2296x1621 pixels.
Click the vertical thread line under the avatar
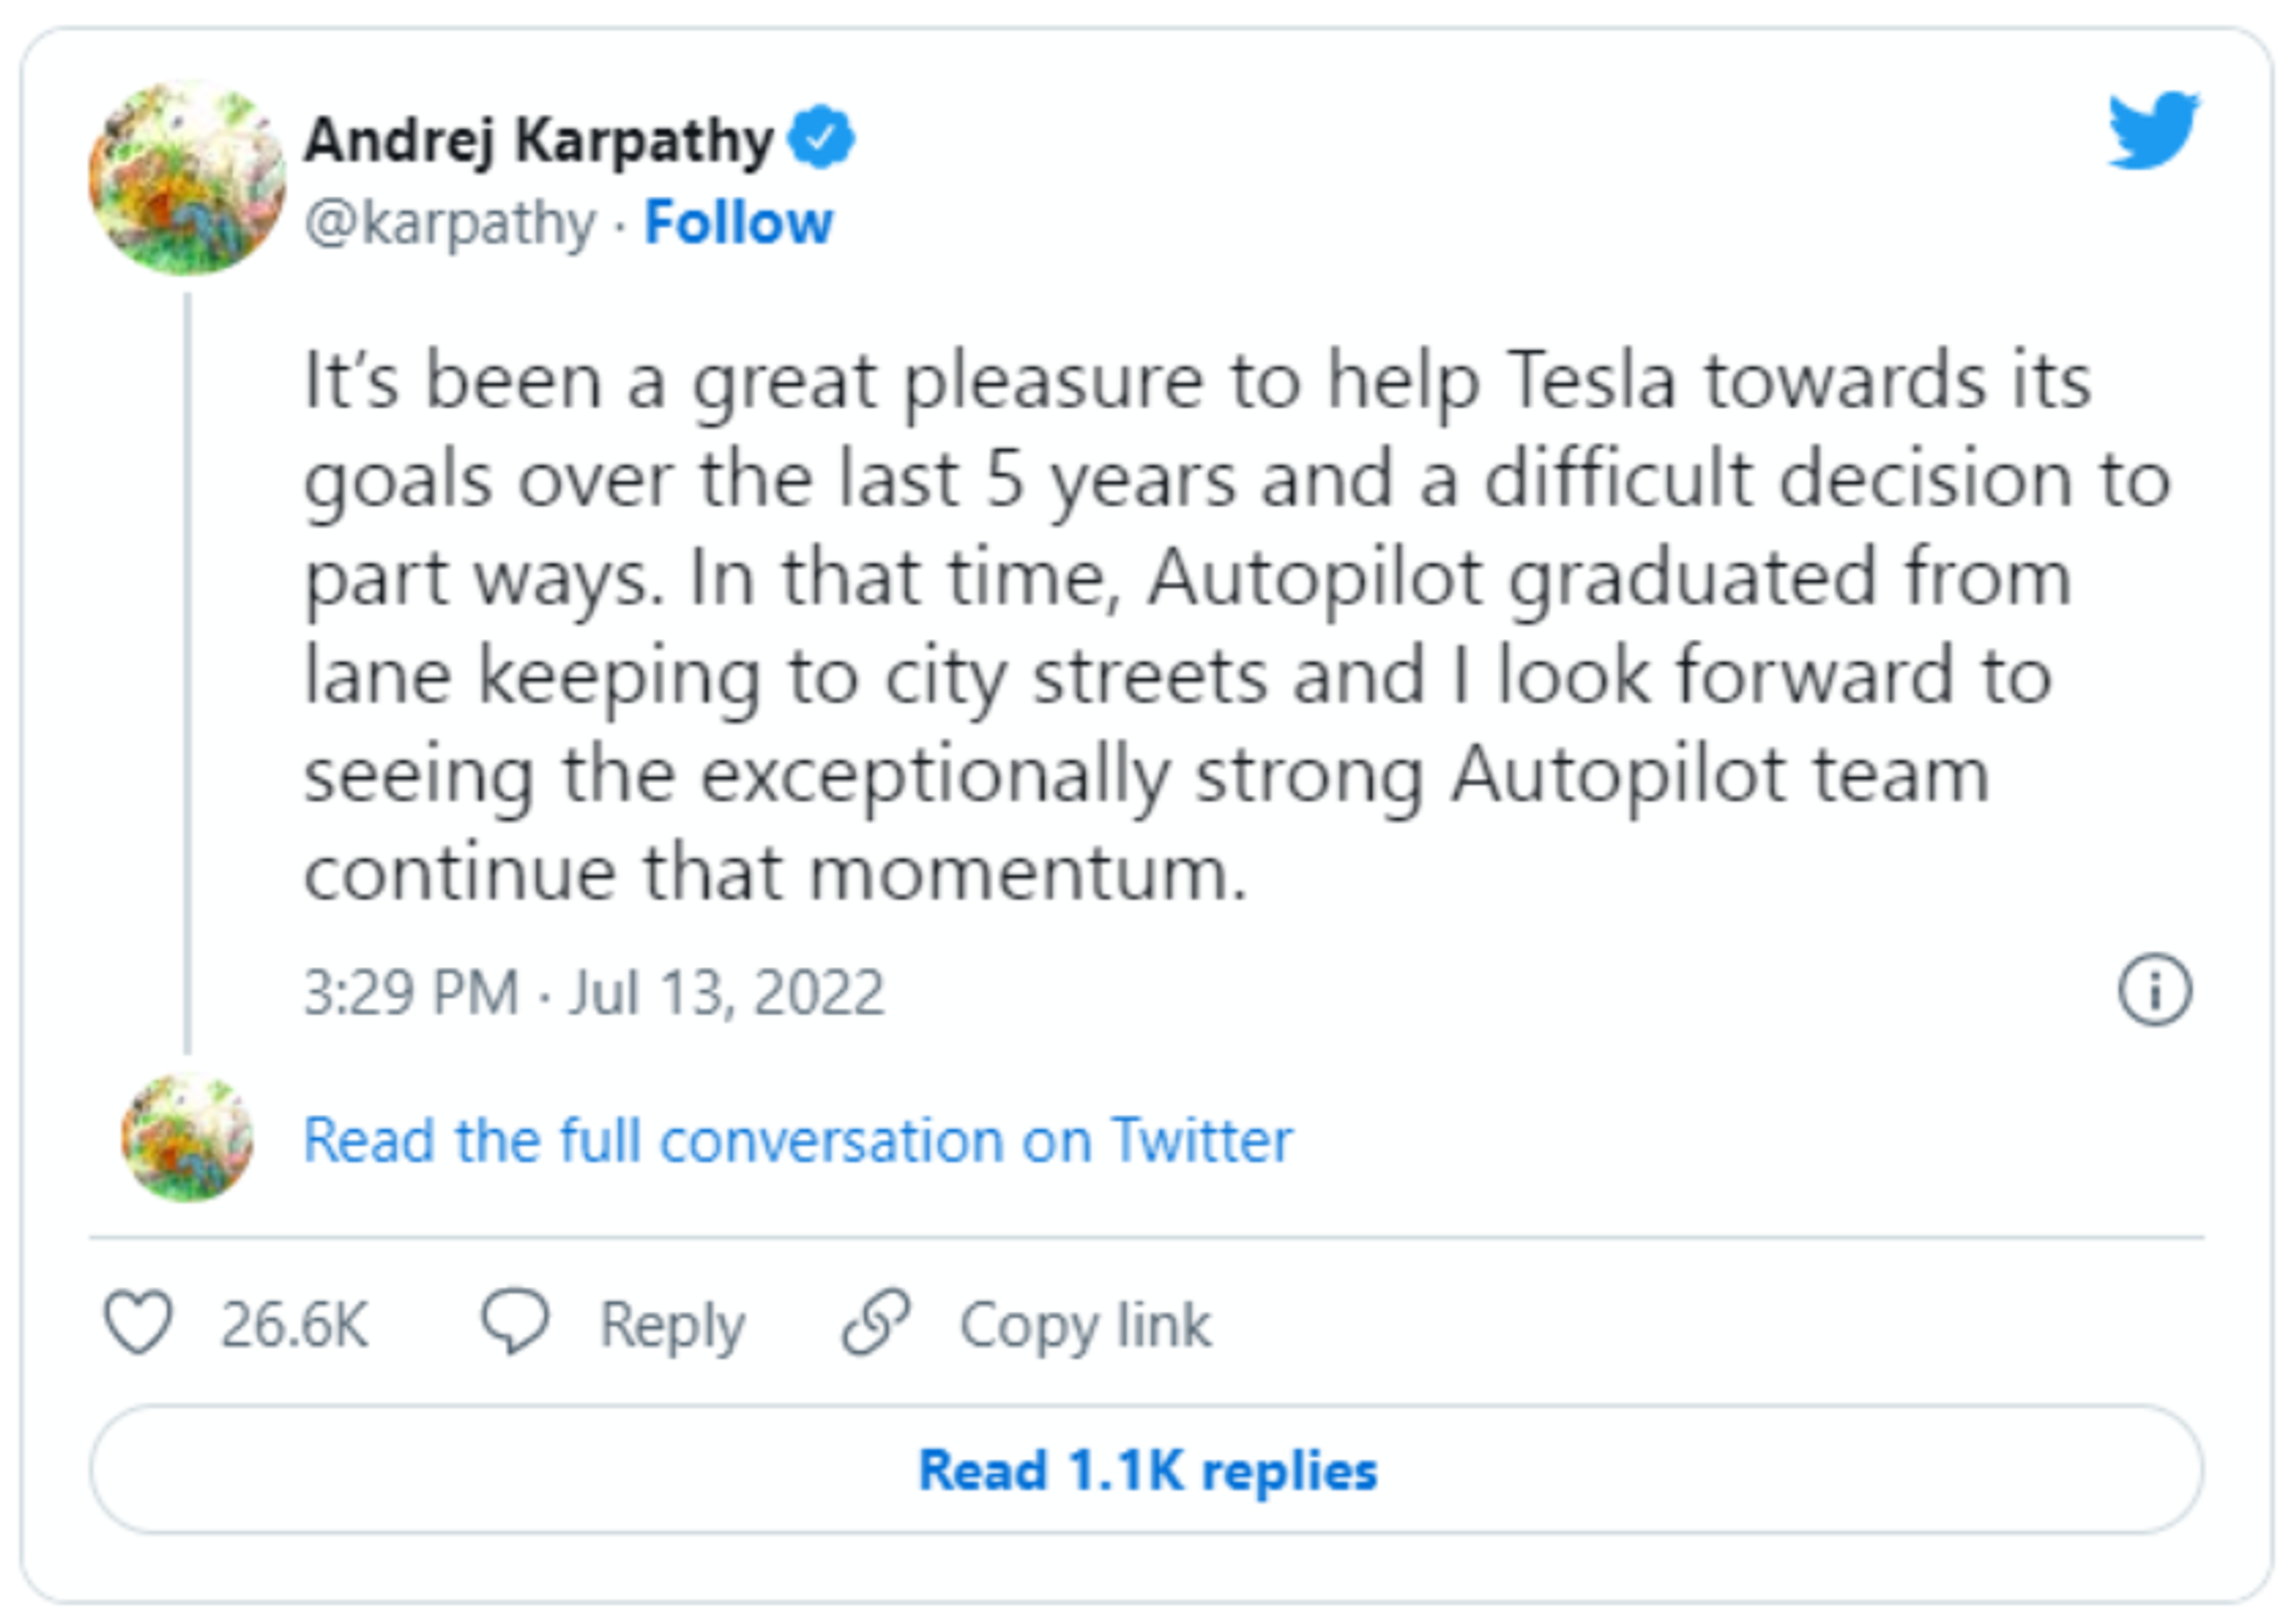click(x=187, y=670)
